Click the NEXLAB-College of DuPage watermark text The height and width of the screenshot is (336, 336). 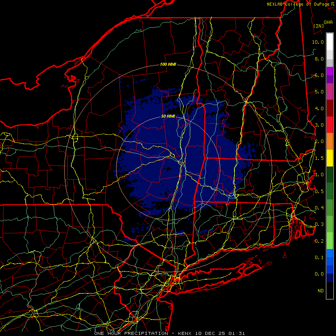pyautogui.click(x=298, y=4)
